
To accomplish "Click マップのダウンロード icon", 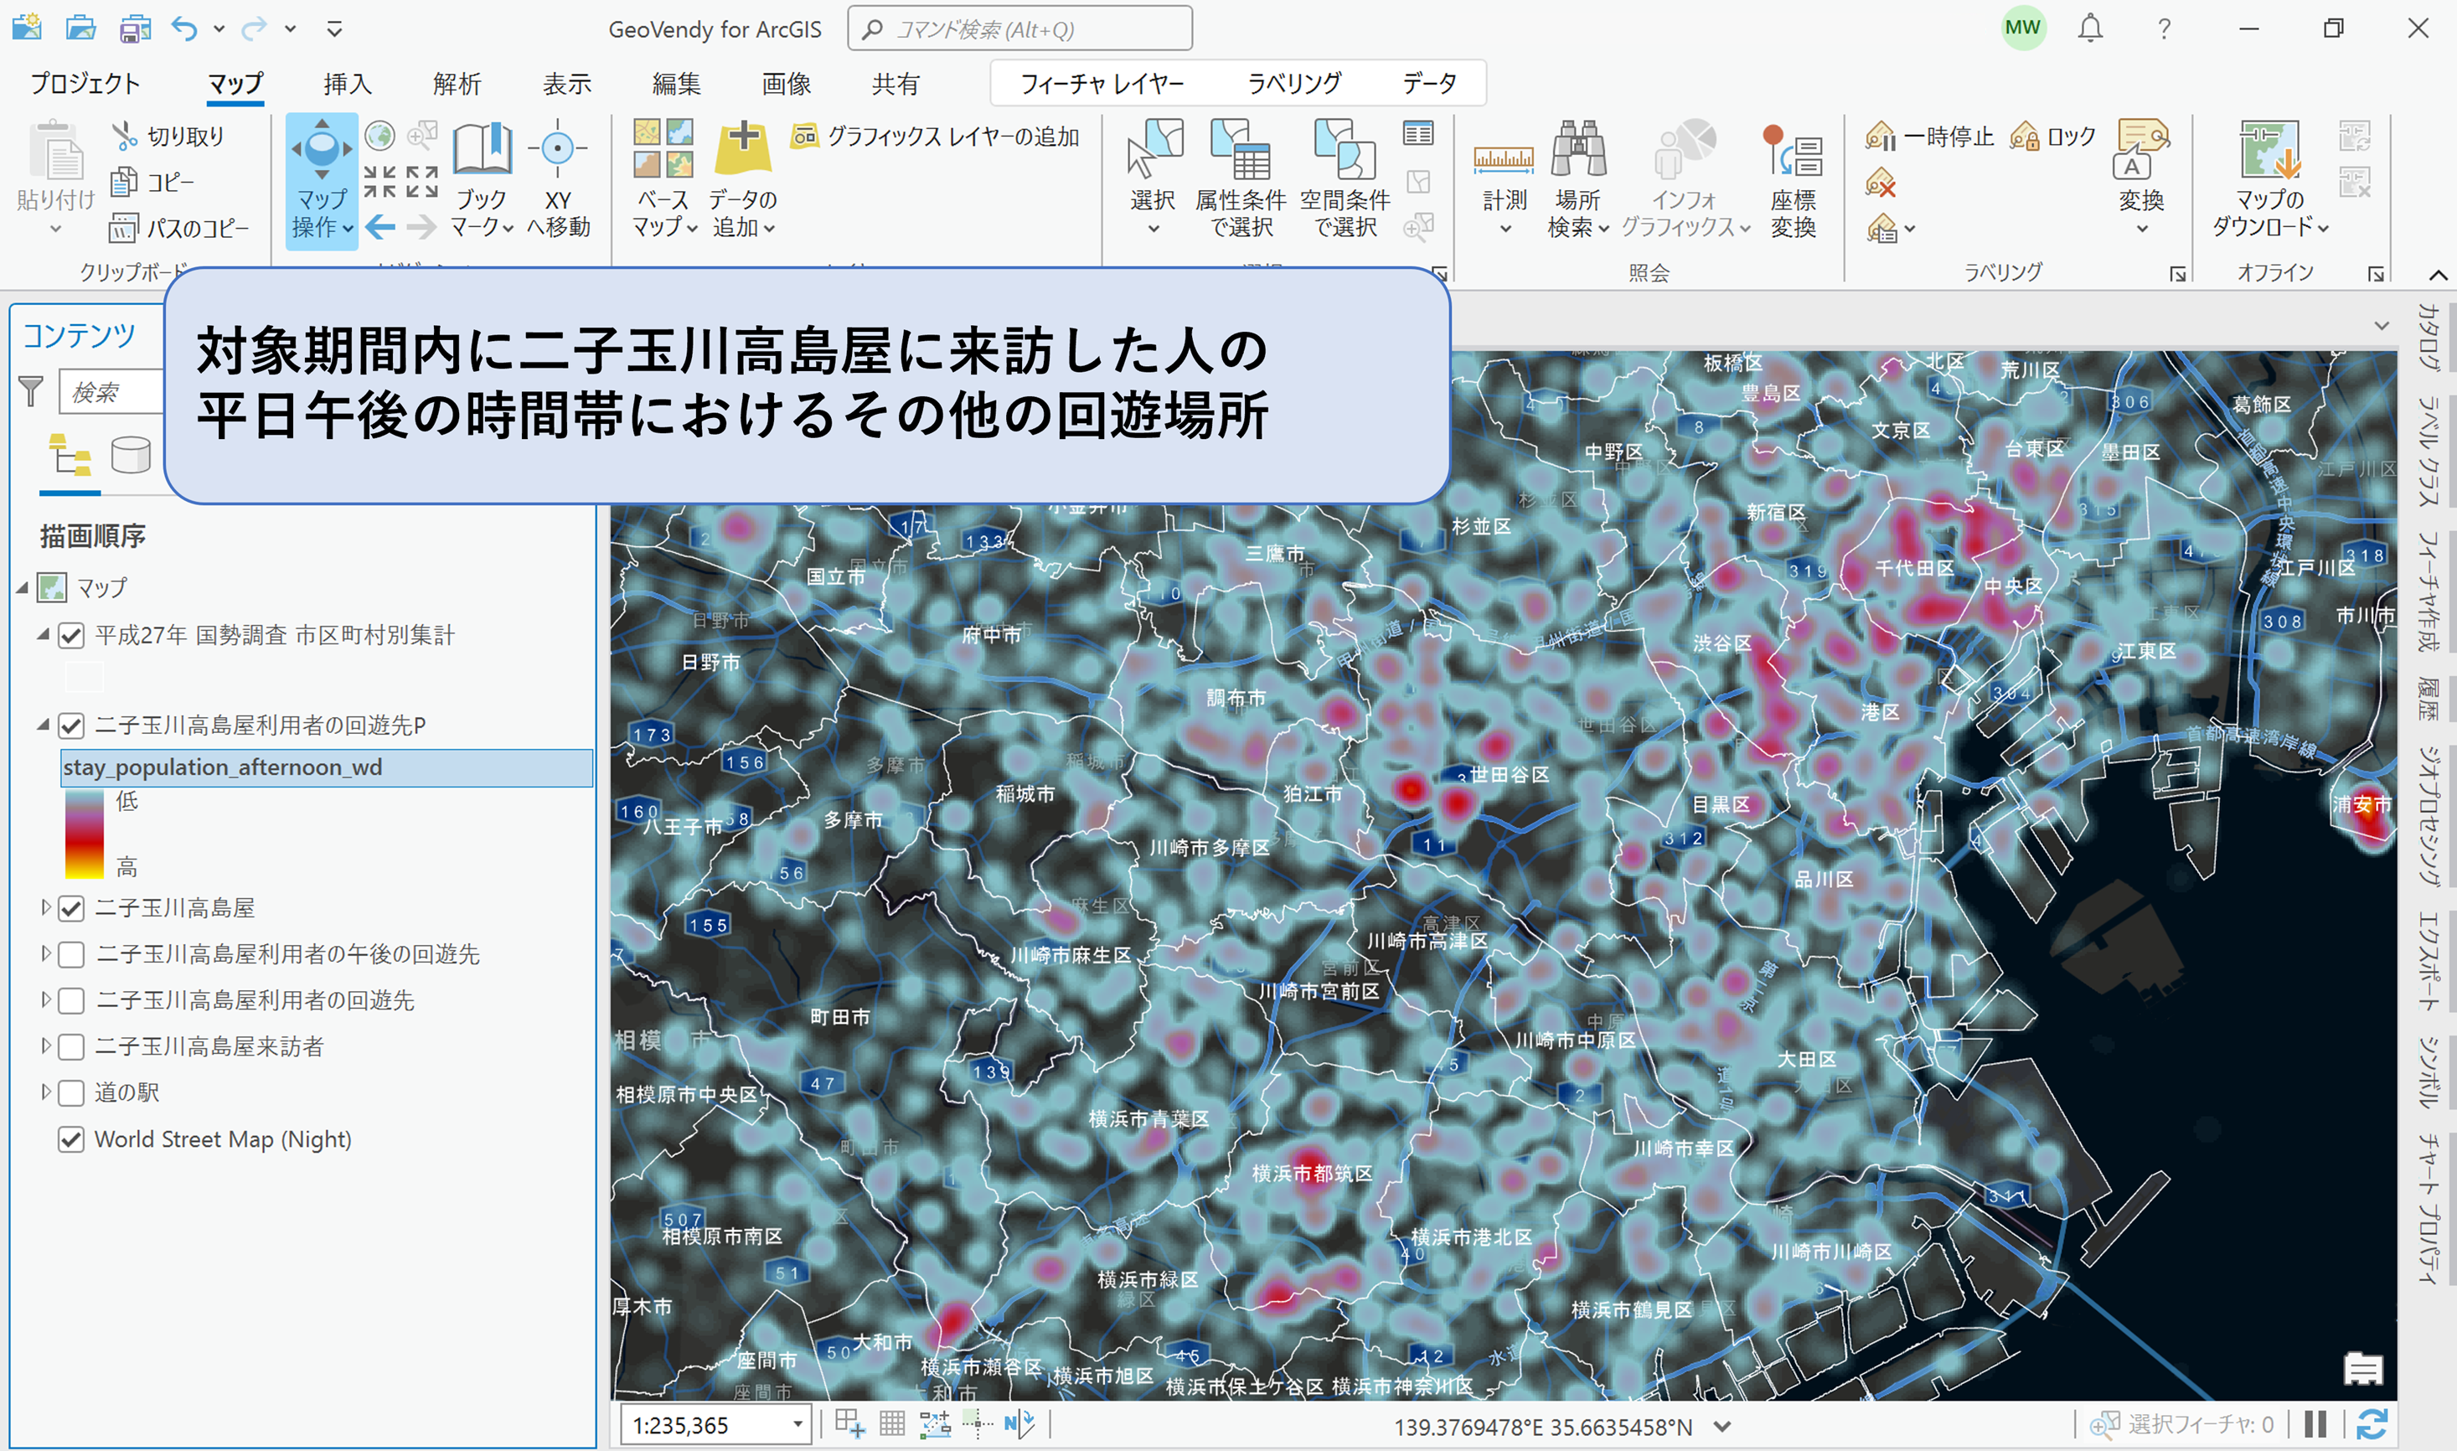I will 2270,180.
